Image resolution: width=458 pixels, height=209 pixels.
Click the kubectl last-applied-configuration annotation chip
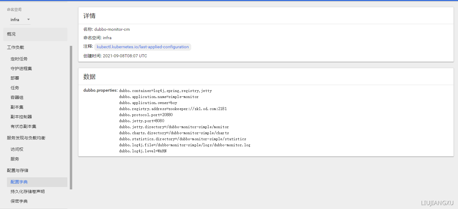pyautogui.click(x=143, y=47)
